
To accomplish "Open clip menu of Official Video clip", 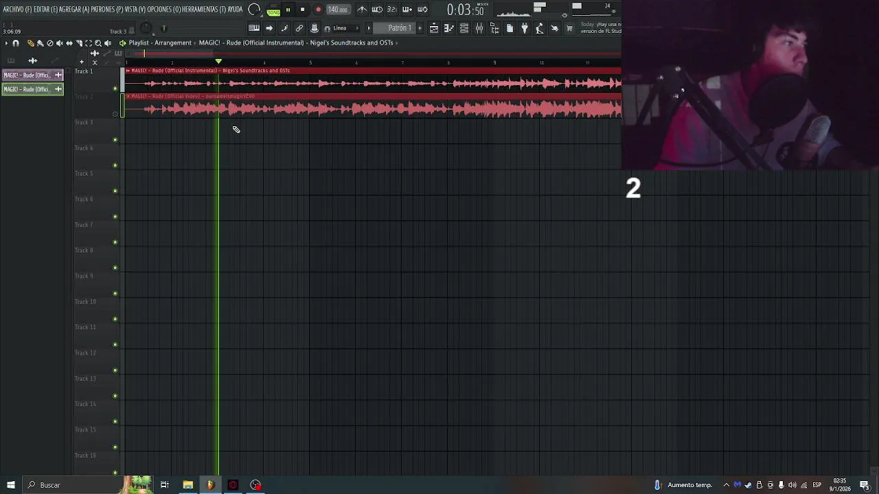I will coord(128,96).
